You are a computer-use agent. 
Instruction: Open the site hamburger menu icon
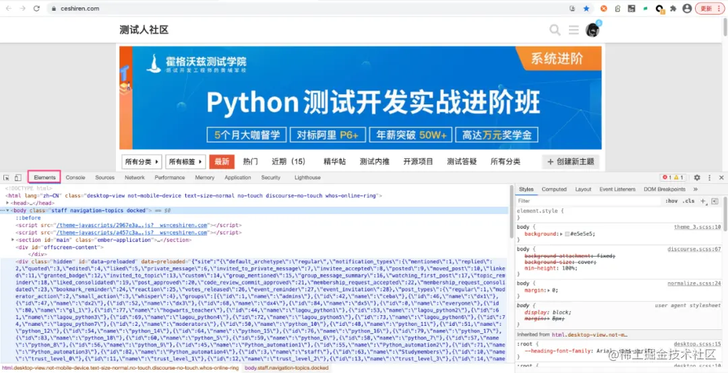pyautogui.click(x=574, y=30)
